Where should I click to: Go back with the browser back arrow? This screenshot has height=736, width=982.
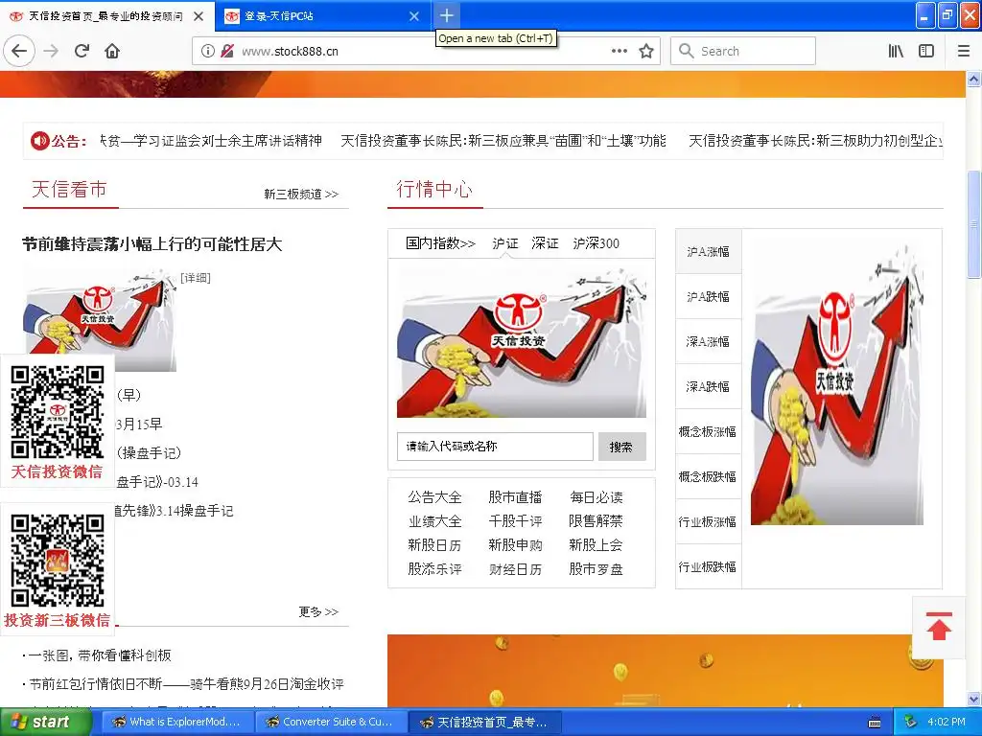(19, 51)
